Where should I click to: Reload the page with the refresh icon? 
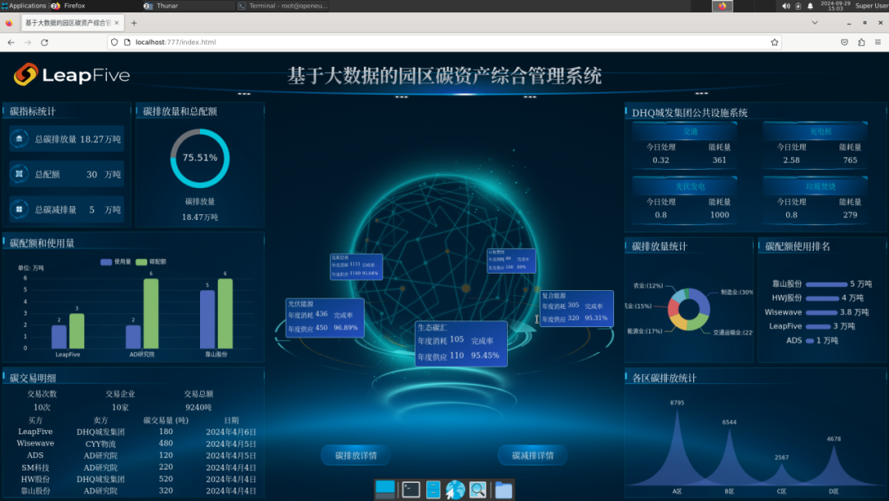(44, 42)
